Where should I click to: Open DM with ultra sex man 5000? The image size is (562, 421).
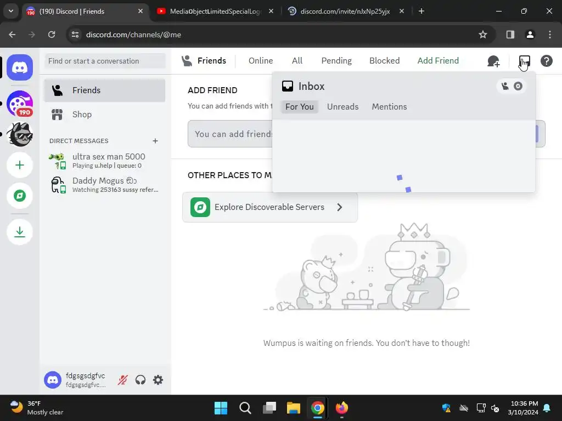105,161
